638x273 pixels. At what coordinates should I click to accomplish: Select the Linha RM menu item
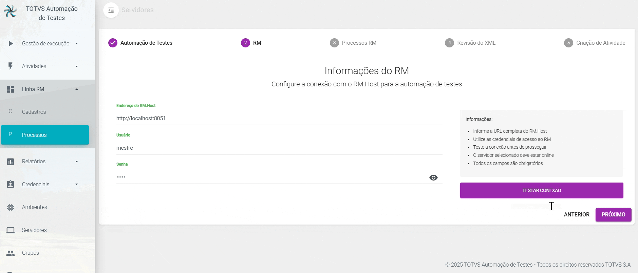tap(45, 89)
